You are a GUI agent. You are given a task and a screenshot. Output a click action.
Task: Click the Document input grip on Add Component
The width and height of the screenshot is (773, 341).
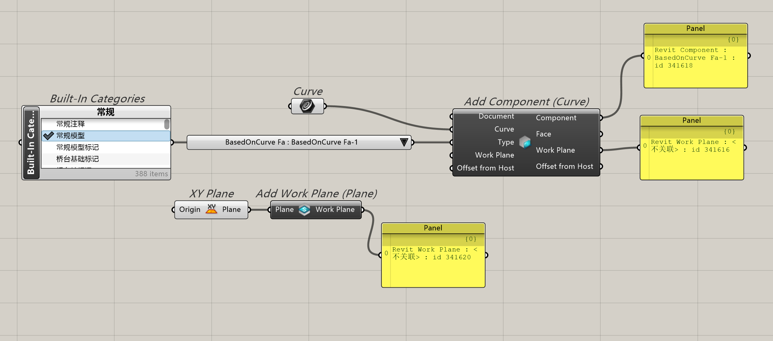pos(451,116)
